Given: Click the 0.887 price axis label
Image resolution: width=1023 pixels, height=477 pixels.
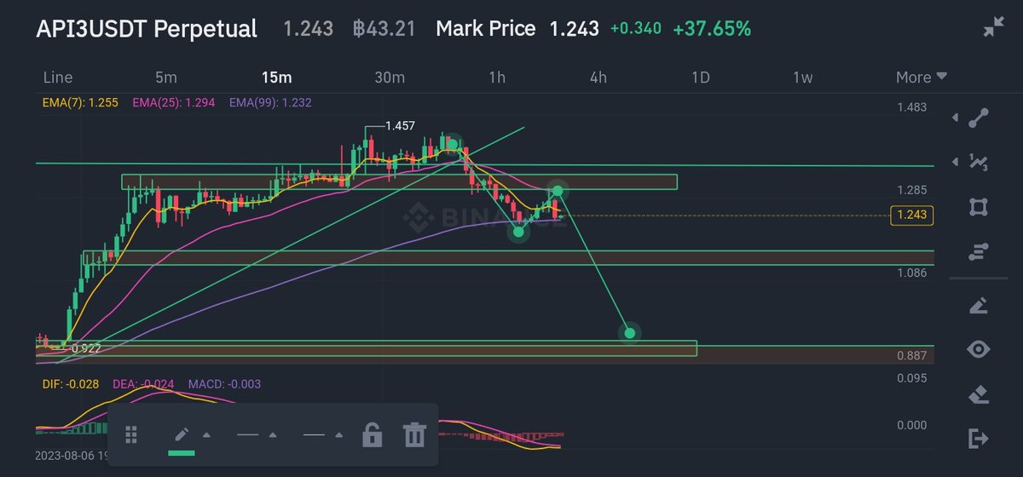Looking at the screenshot, I should click(911, 356).
